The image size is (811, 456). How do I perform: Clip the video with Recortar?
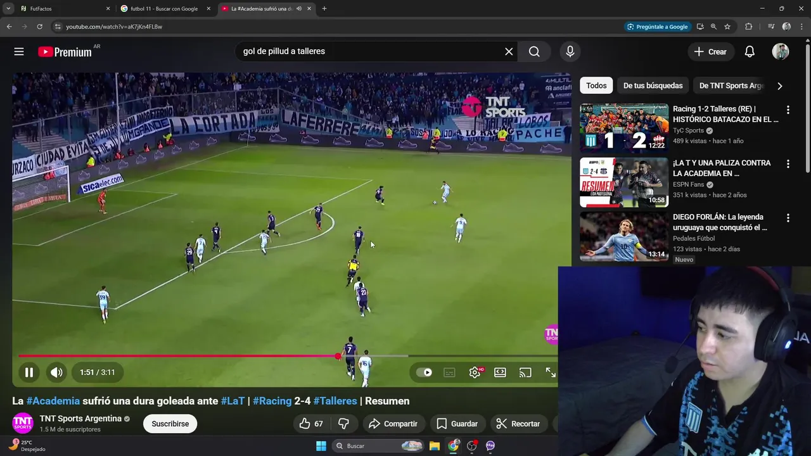click(x=518, y=424)
